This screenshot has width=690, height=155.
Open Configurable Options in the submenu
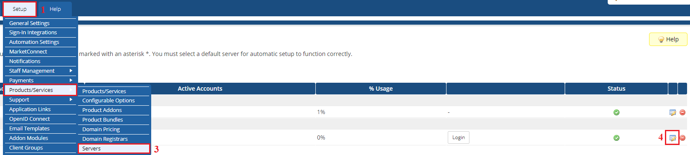click(114, 100)
